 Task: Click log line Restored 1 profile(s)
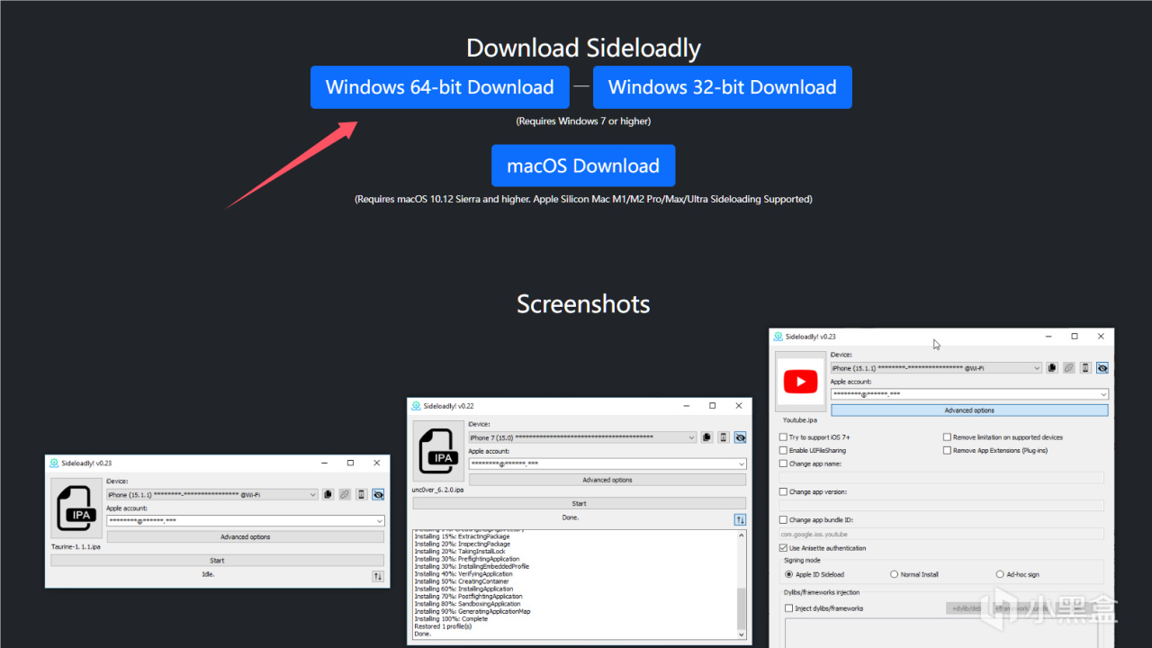coord(444,626)
